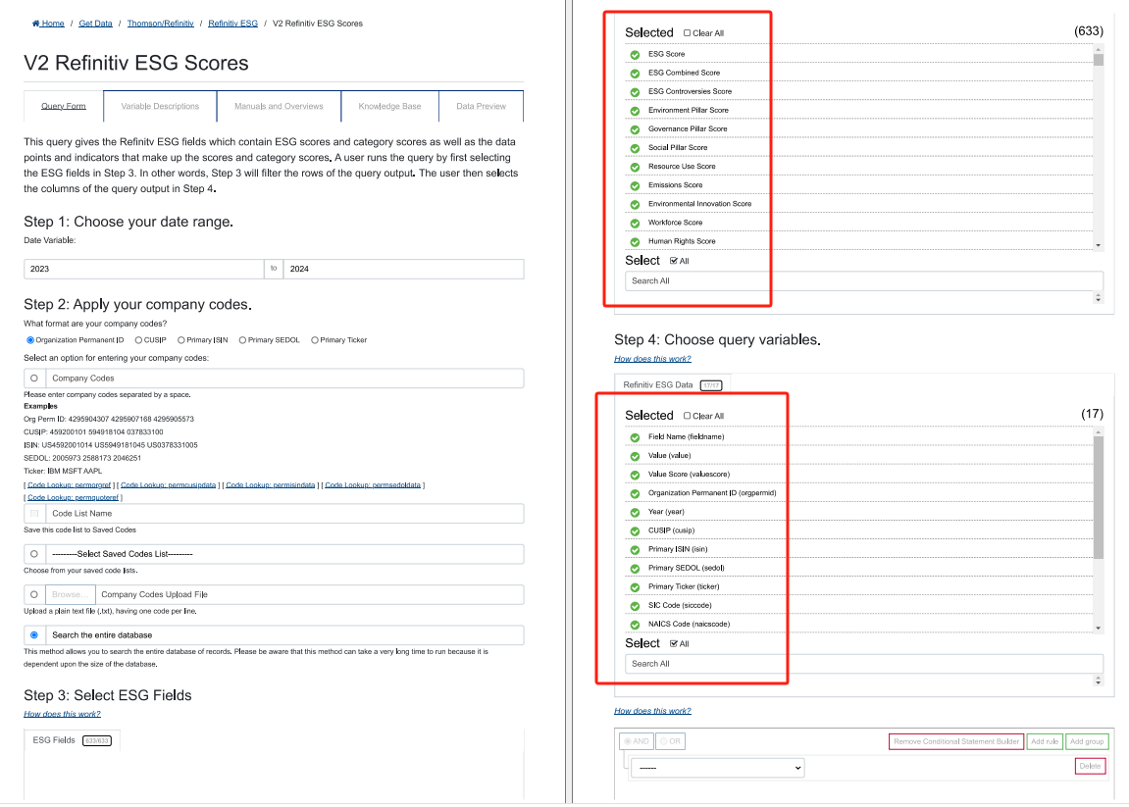Select the AND condition toggle
The height and width of the screenshot is (807, 1129).
tap(637, 741)
